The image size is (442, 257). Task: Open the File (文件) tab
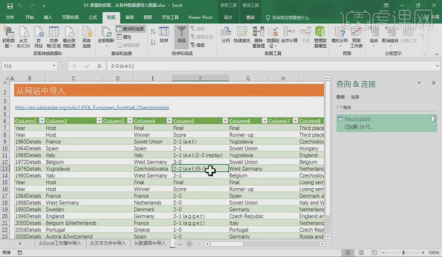point(10,17)
